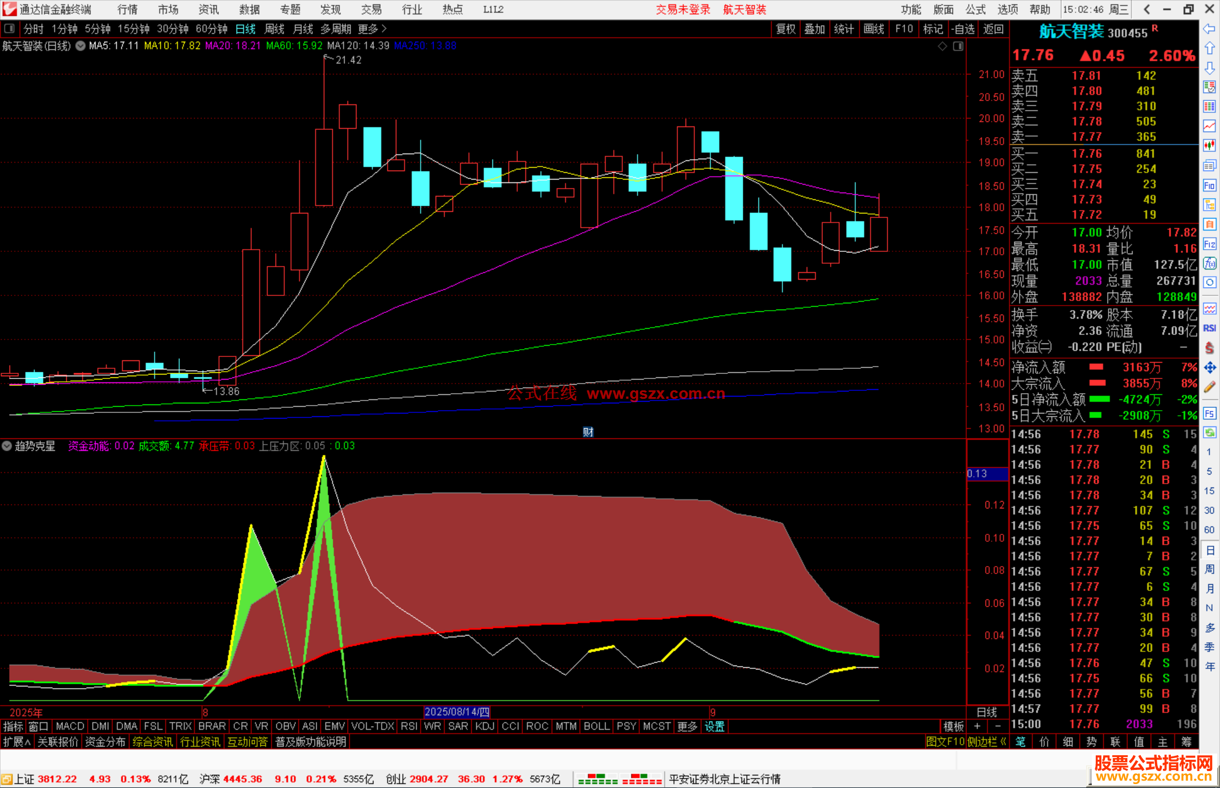Image resolution: width=1220 pixels, height=788 pixels.
Task: Click the orange document icon in sidebar
Action: 1209,224
